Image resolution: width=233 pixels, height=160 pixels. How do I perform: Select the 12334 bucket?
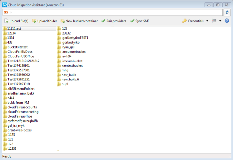click(x=11, y=33)
